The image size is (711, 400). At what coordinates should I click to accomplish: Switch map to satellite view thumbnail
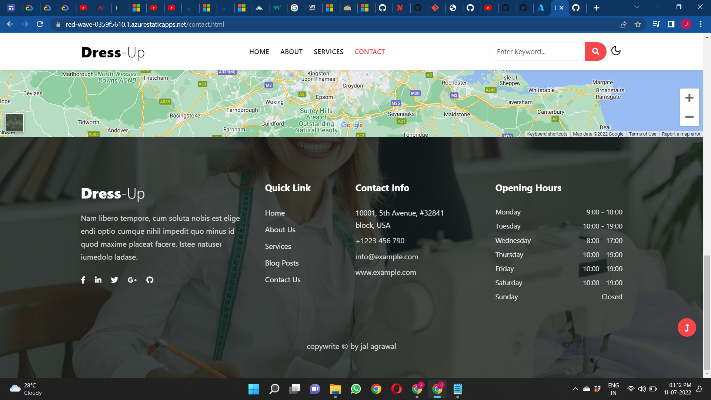[14, 123]
